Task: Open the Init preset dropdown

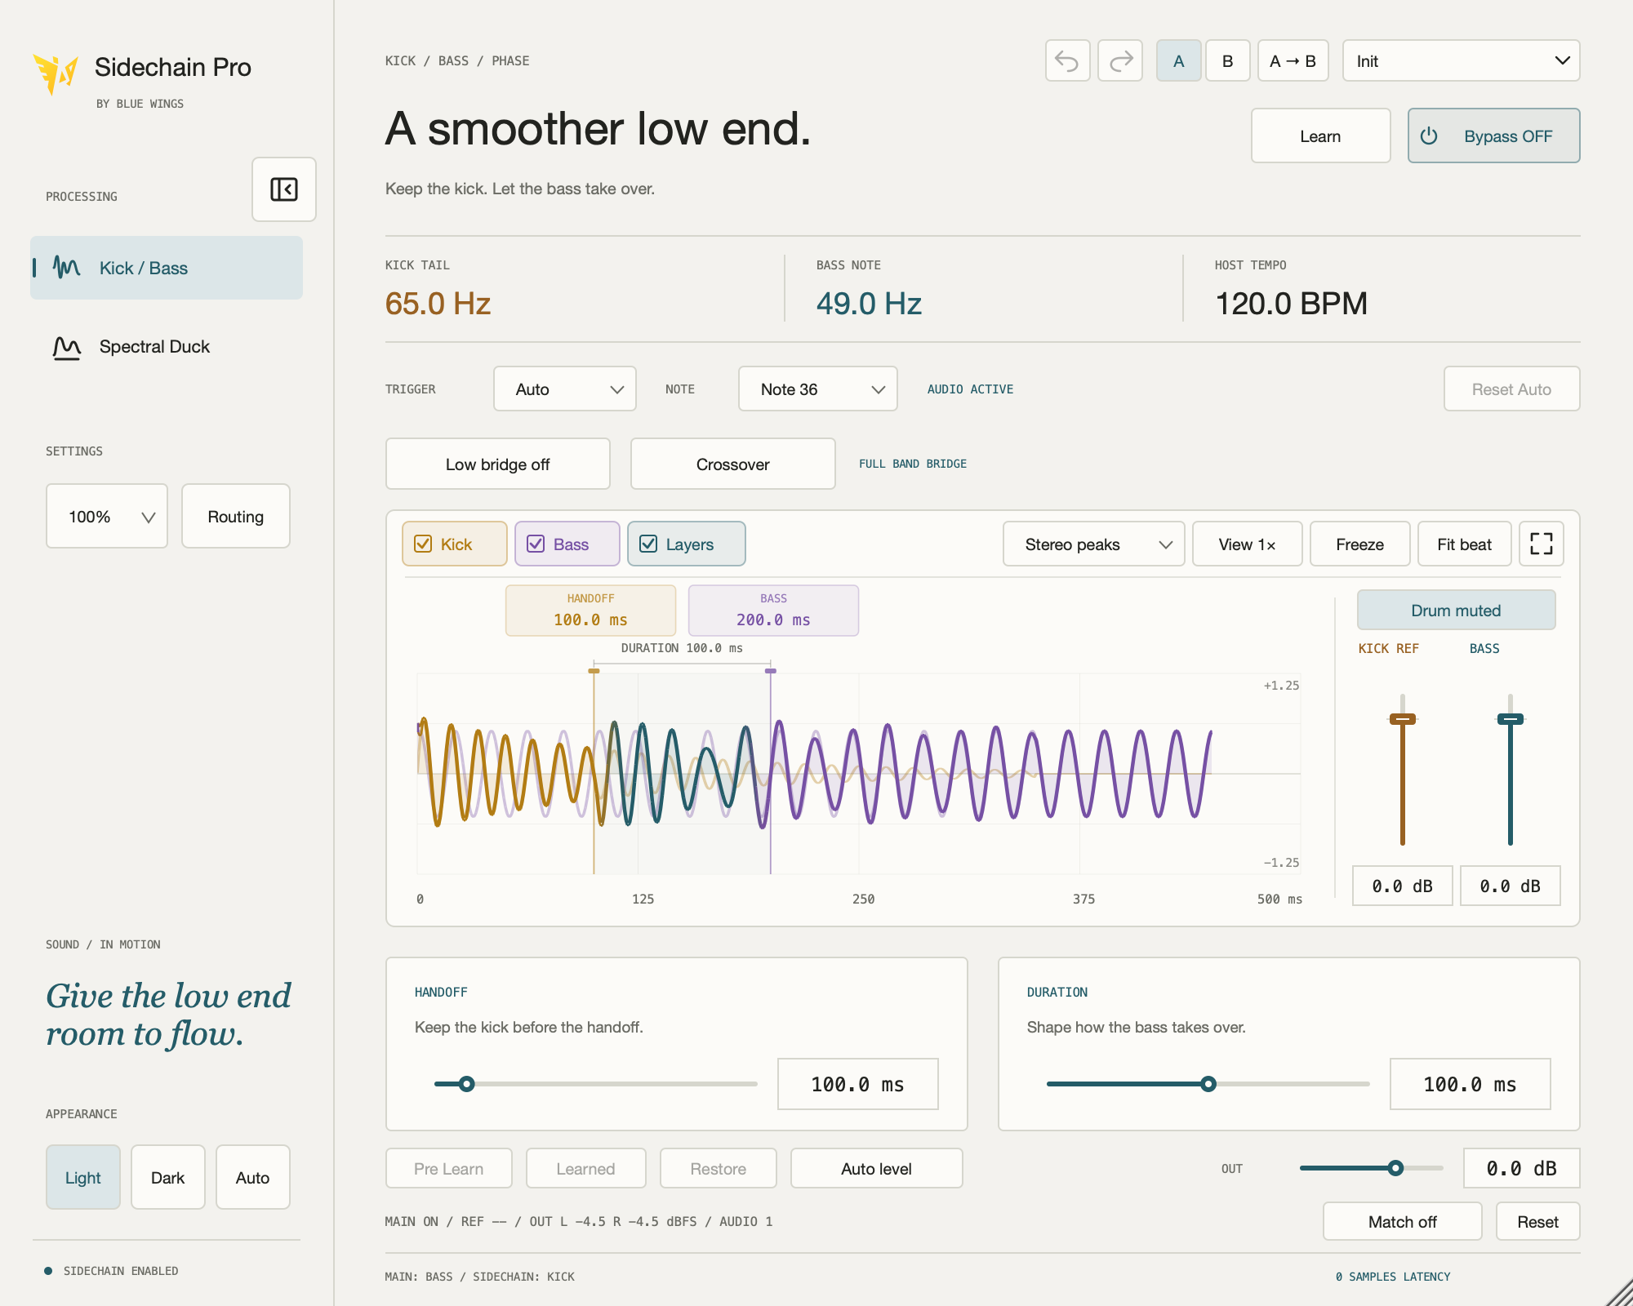Action: pyautogui.click(x=1462, y=60)
